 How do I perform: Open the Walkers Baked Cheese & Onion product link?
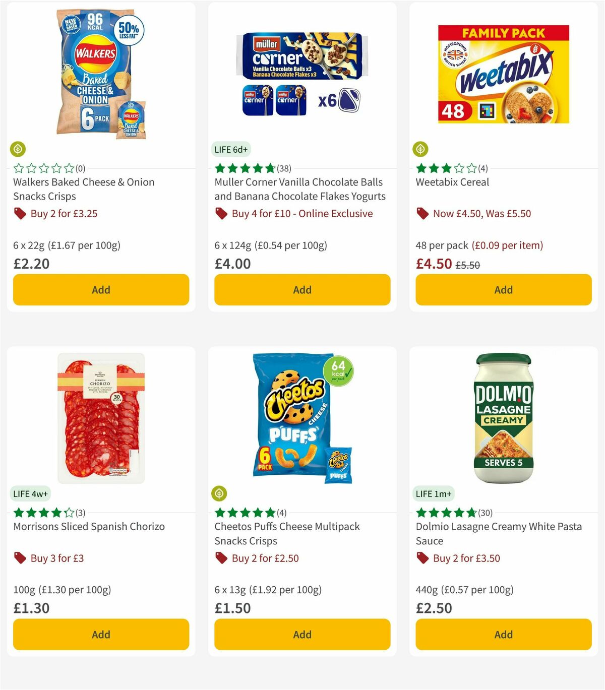click(x=83, y=189)
